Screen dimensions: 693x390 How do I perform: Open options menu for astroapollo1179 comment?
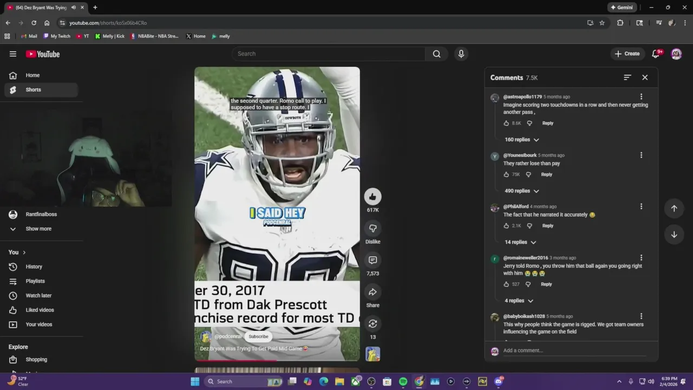point(641,97)
